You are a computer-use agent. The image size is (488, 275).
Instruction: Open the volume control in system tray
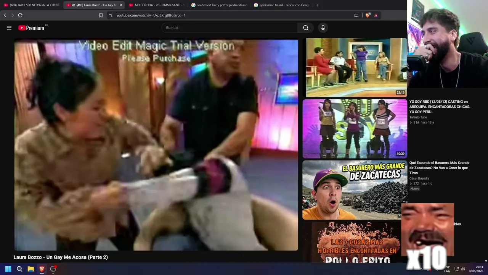463,269
